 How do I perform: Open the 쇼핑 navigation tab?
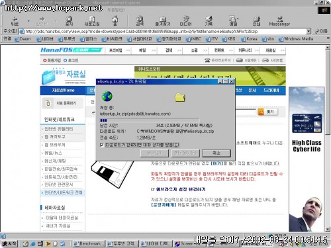click(x=194, y=50)
